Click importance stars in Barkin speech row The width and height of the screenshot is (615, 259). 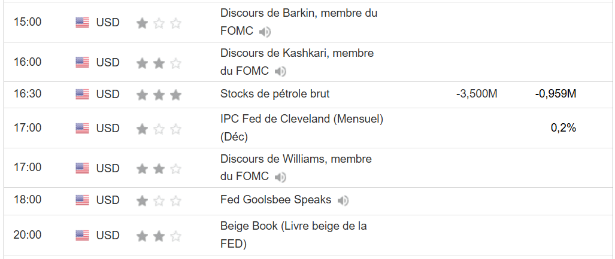159,23
